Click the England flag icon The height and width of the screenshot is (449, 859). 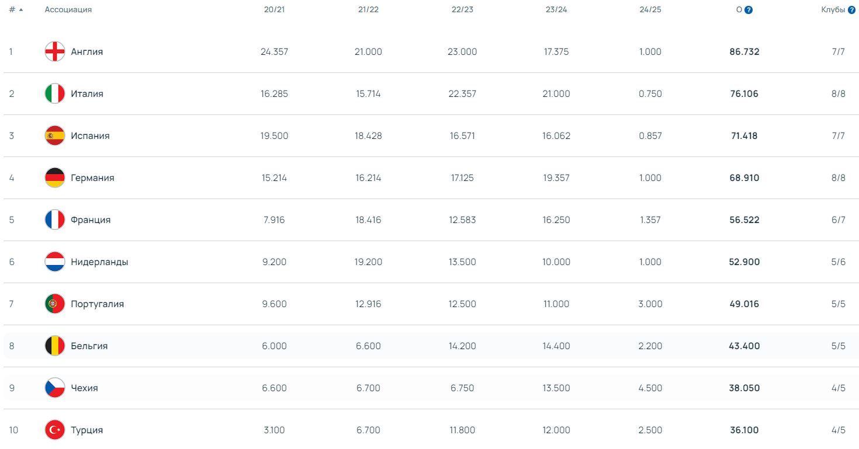[55, 51]
